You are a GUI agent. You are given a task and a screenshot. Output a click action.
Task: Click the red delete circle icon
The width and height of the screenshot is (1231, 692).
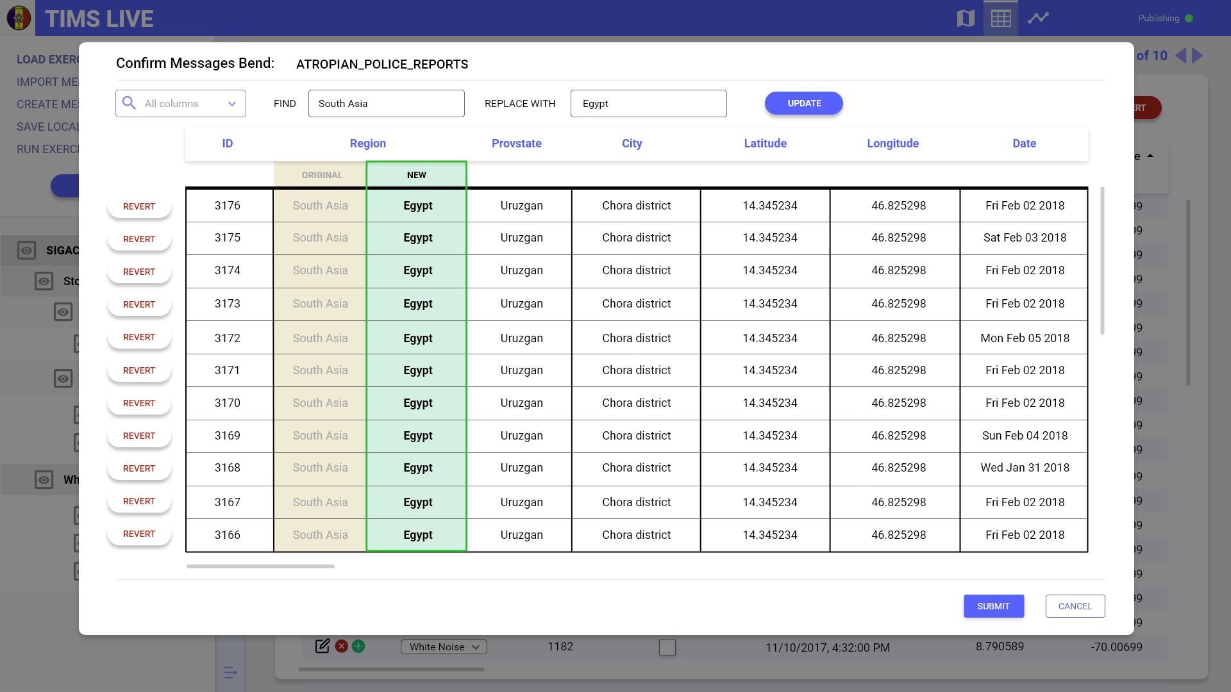point(342,646)
